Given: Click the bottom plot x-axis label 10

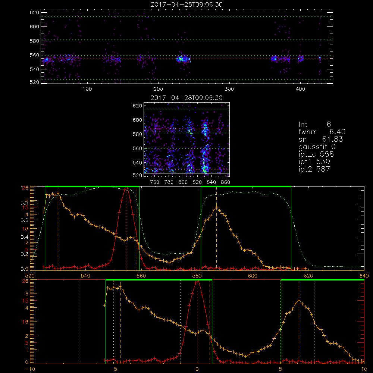Looking at the screenshot, I should [364, 369].
